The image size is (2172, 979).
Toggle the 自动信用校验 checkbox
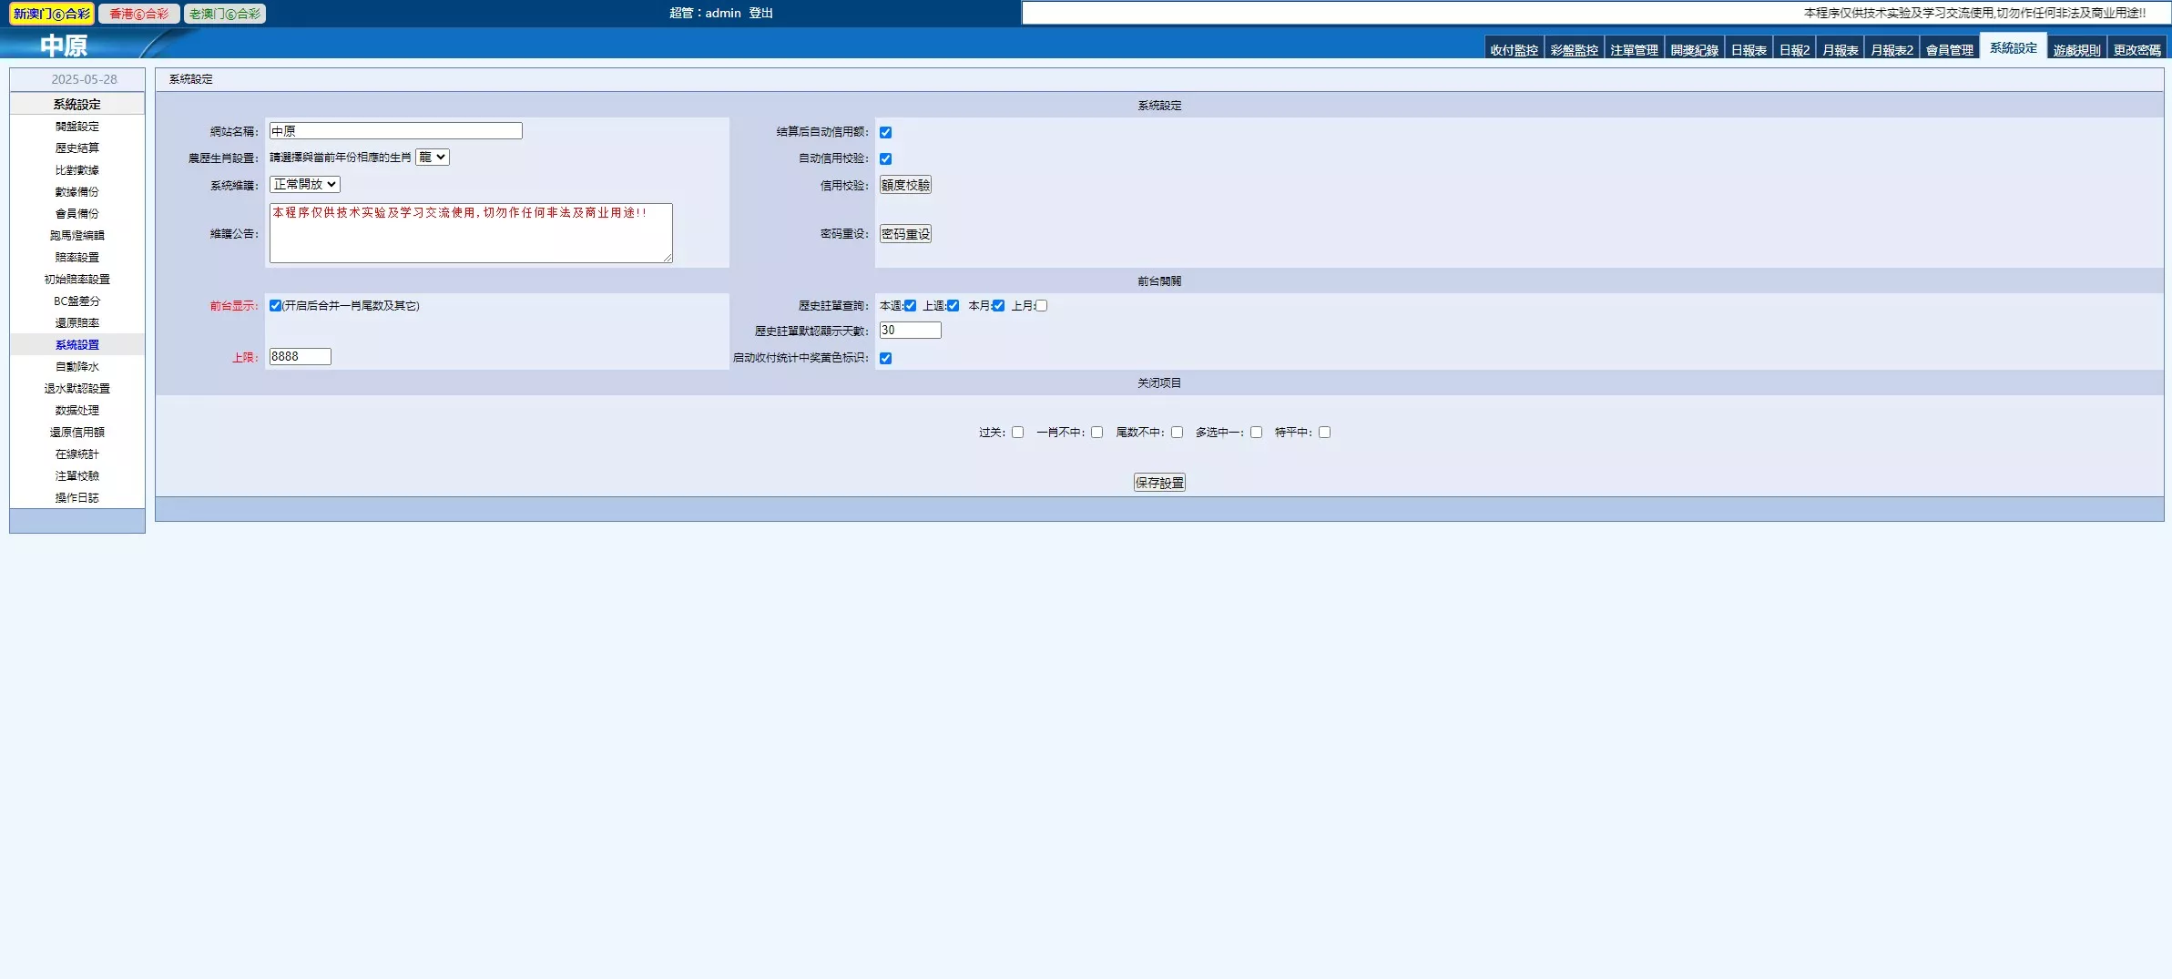[885, 158]
